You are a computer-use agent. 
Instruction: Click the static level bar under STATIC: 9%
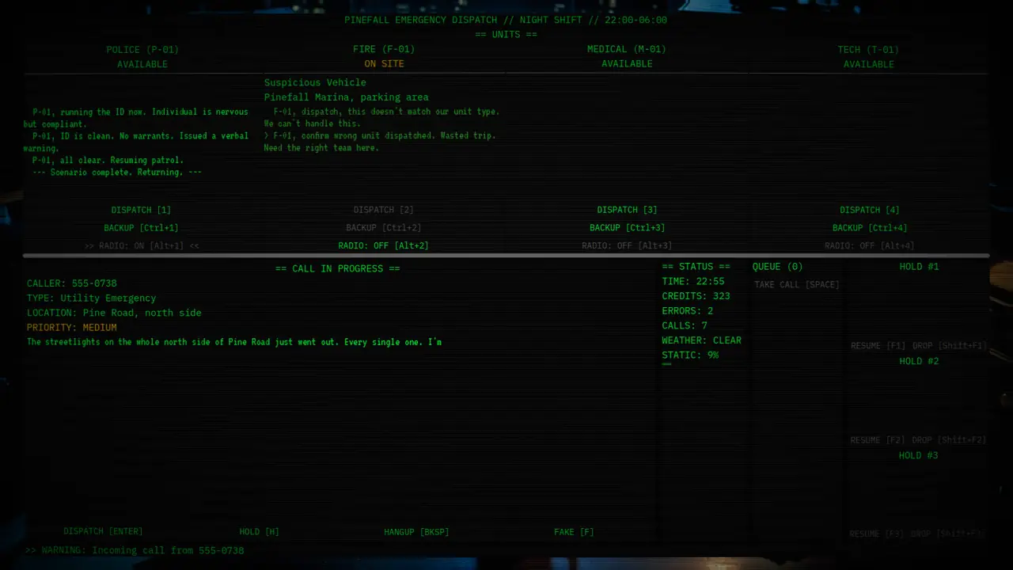(666, 364)
